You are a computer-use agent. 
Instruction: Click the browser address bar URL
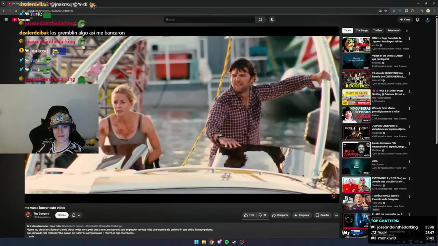point(50,11)
